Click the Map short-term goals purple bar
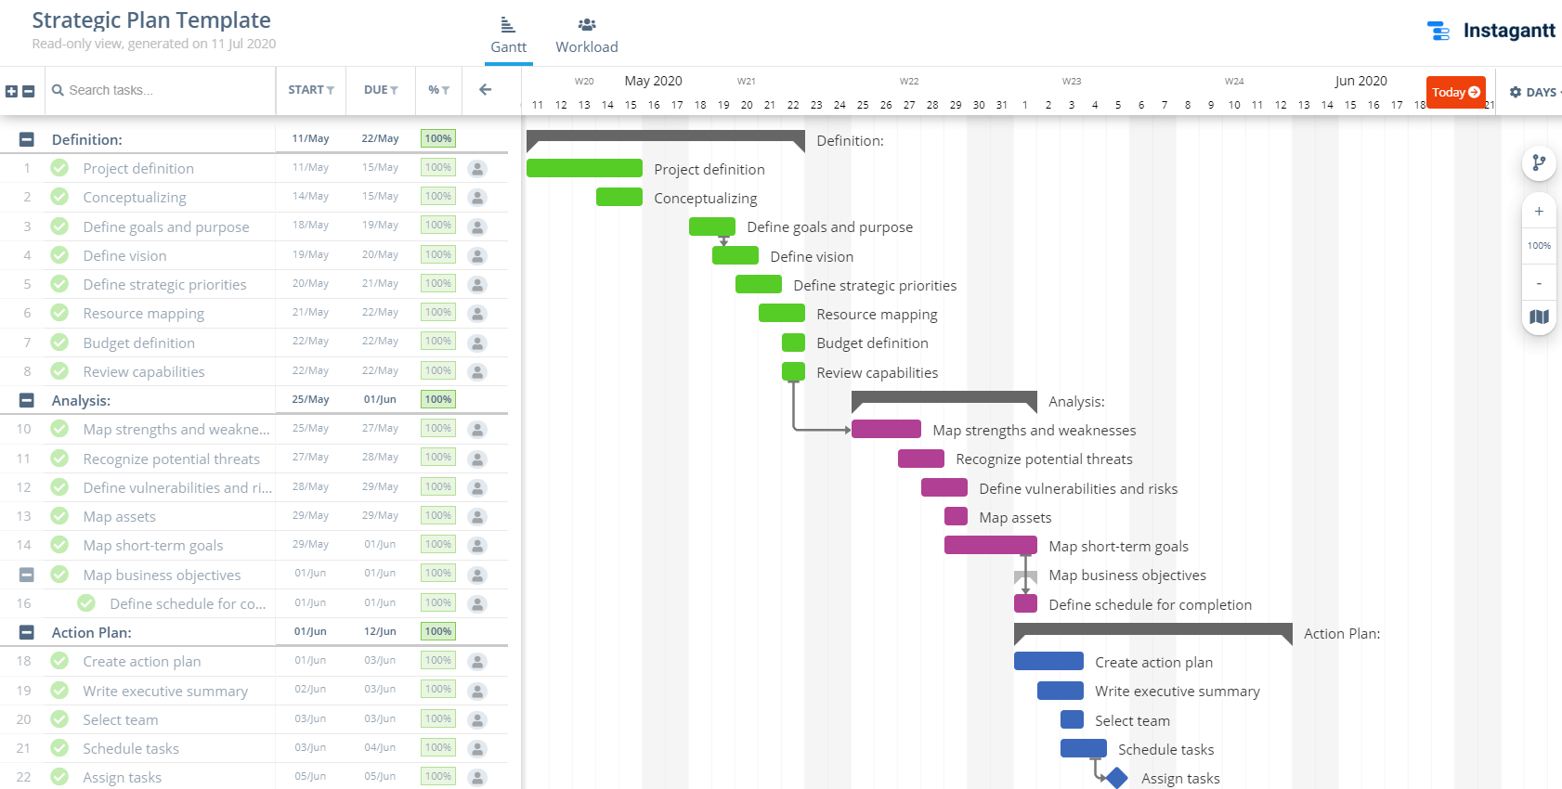Screen dimensions: 1562x789 click(990, 545)
